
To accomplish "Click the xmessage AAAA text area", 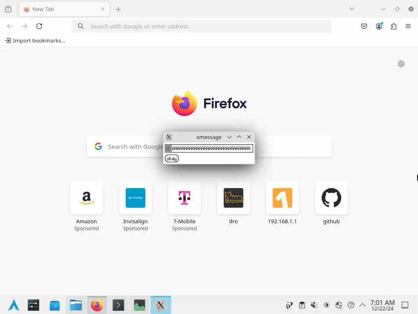I will 212,148.
